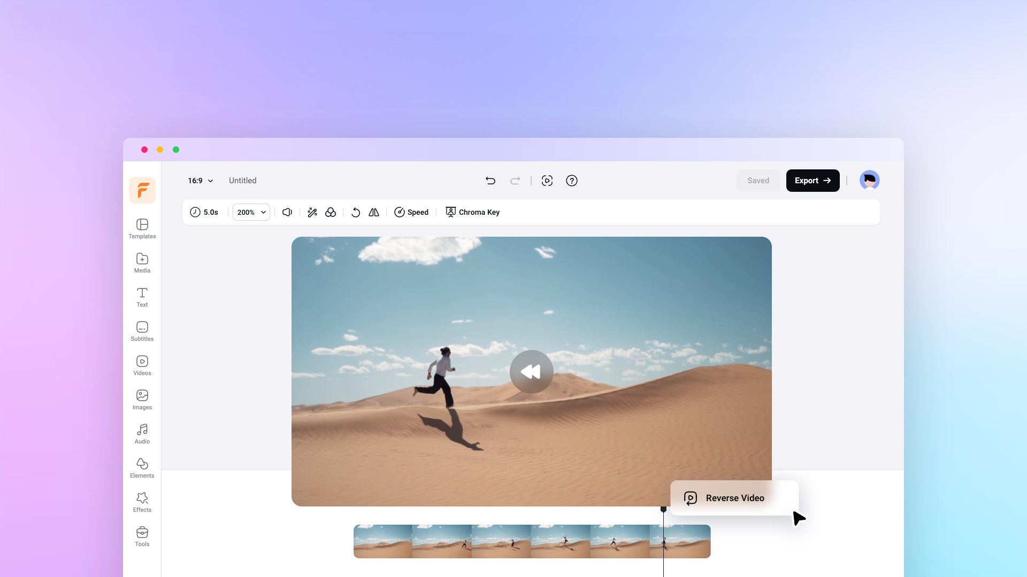Select Reverse Video menu option
Screen dimensions: 1027x577
(734, 498)
